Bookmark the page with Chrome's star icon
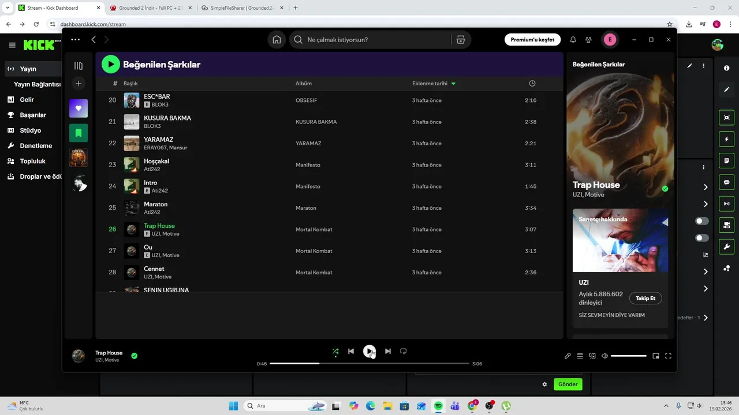Image resolution: width=739 pixels, height=415 pixels. pos(670,24)
